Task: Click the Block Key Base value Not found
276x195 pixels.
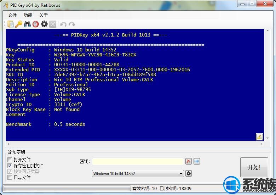Action: 67,109
